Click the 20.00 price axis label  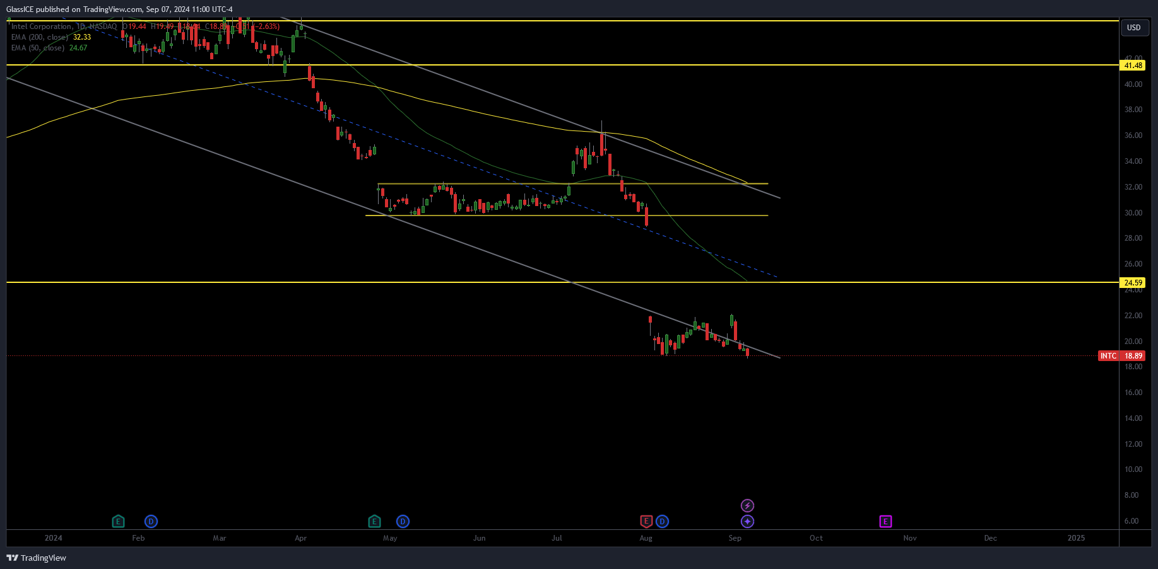tap(1133, 342)
